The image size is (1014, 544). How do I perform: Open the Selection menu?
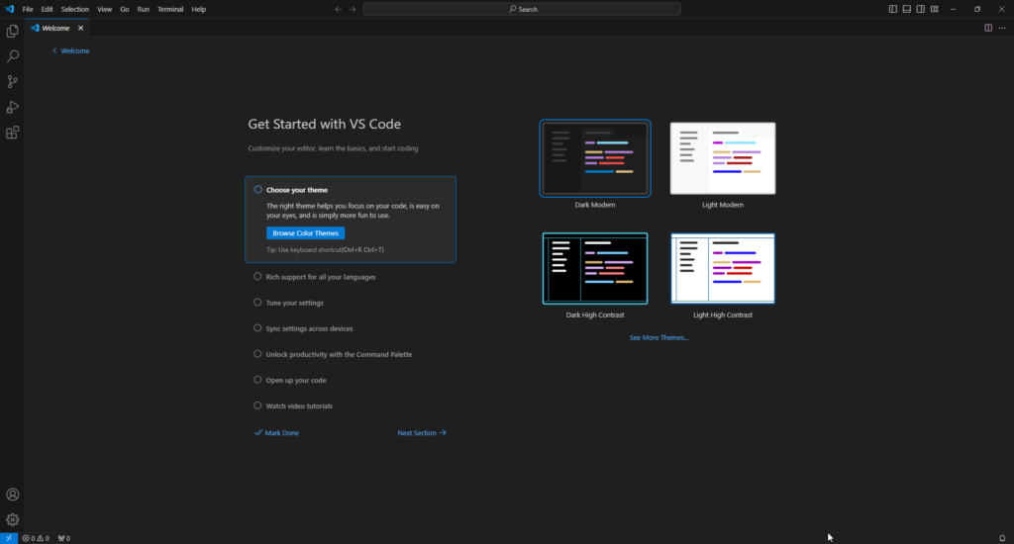(75, 9)
